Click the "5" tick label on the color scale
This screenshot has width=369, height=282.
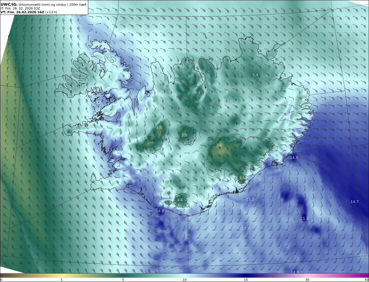[123, 280]
